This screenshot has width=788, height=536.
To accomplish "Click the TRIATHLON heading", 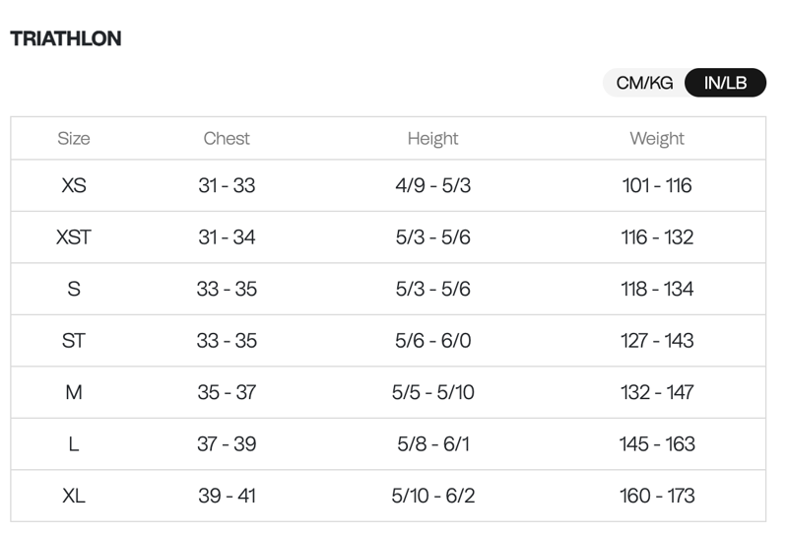I will point(66,38).
